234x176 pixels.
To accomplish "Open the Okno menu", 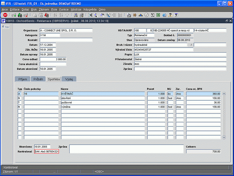I will tap(102, 10).
